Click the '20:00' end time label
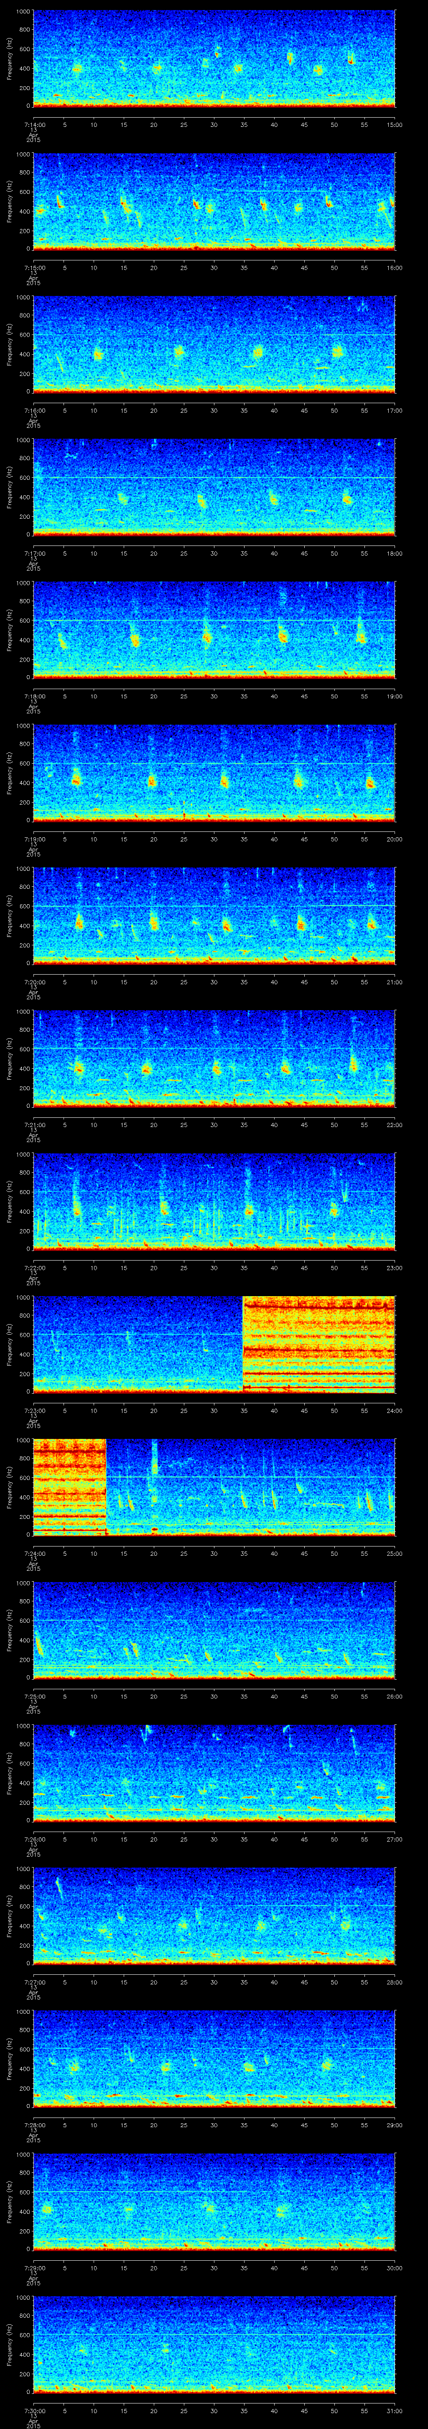 point(394,839)
